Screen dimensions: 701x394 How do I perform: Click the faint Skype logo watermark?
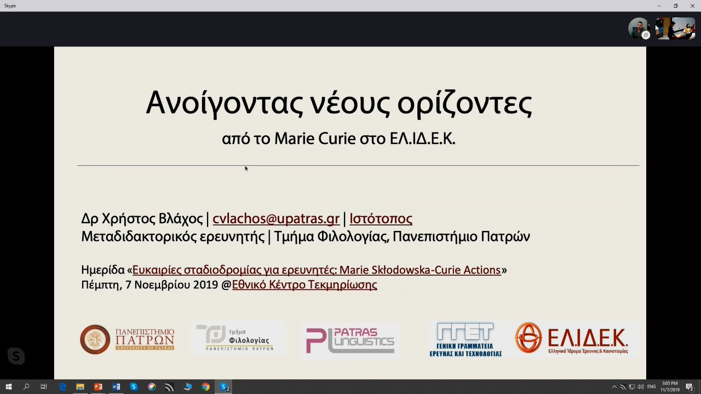click(x=16, y=356)
